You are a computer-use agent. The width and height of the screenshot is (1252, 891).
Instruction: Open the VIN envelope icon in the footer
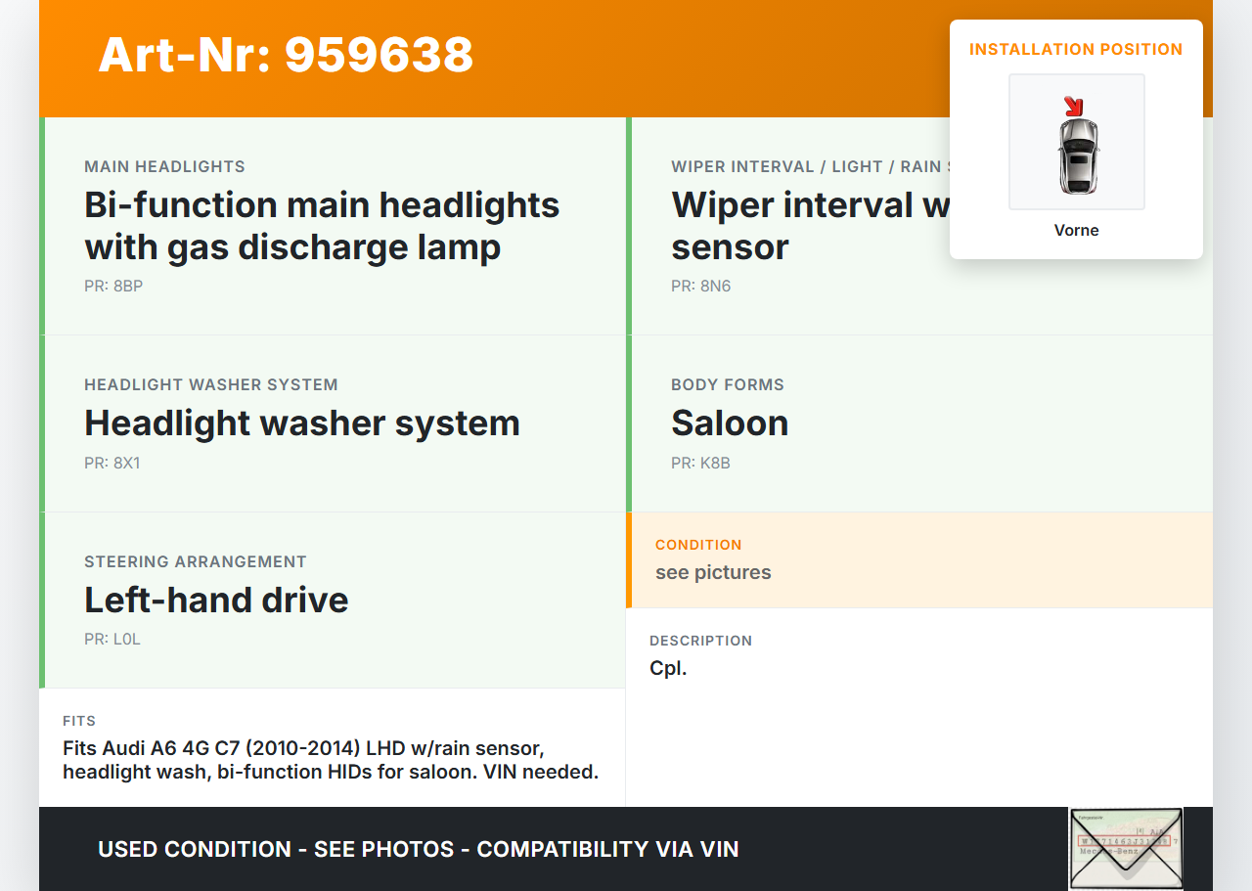pos(1126,848)
